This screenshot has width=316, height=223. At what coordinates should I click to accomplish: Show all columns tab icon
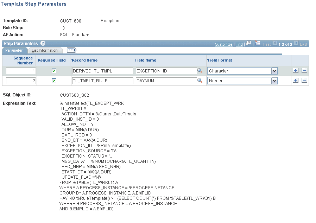(x=71, y=50)
